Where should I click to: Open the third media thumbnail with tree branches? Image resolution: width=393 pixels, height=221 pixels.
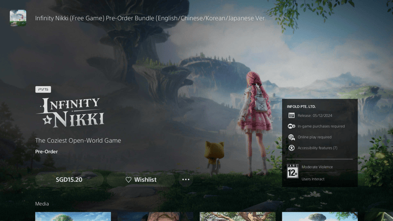click(x=238, y=217)
